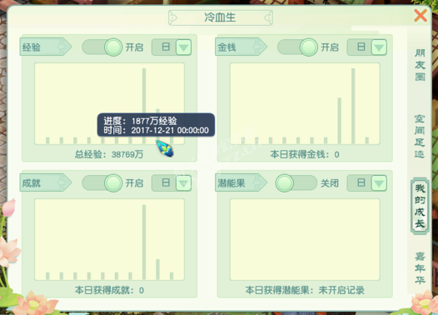Open the 嘉年华 side tab
Screen dimensions: 438x315
(420, 268)
